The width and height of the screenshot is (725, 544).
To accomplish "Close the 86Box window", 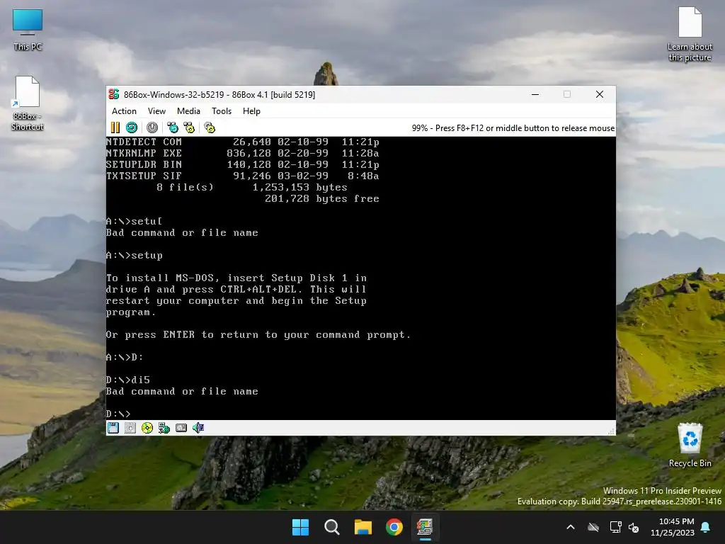I will click(x=600, y=94).
